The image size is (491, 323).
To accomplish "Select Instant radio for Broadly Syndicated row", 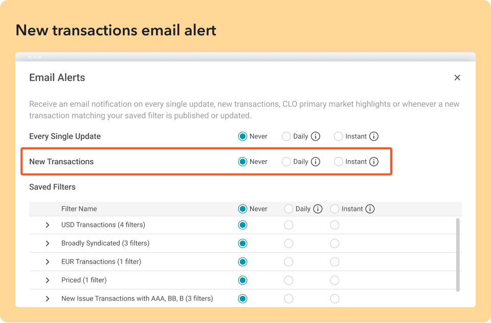I will click(x=334, y=244).
